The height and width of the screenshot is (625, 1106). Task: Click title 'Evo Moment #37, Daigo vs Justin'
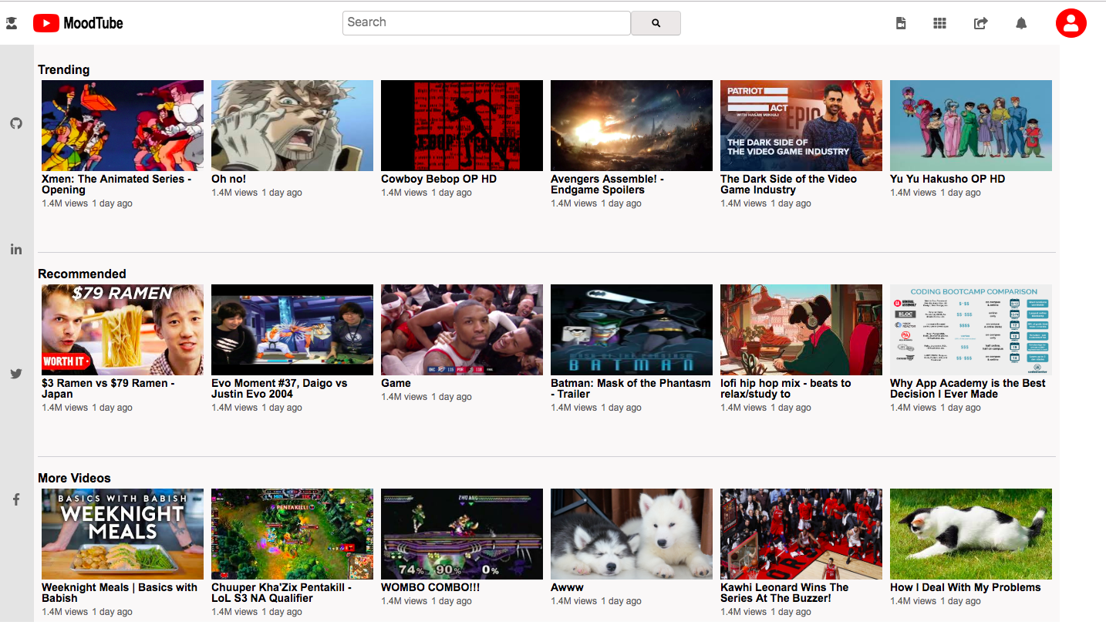tap(280, 388)
